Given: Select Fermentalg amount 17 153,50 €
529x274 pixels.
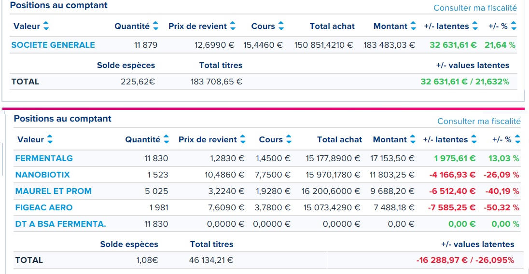Looking at the screenshot, I should pos(392,158).
